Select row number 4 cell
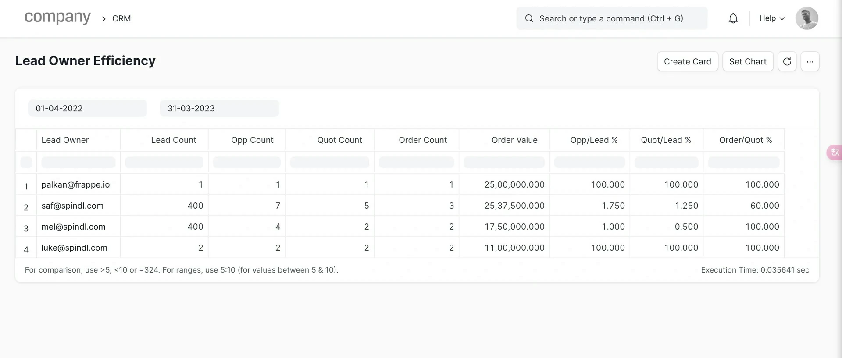Image resolution: width=842 pixels, height=358 pixels. pyautogui.click(x=26, y=248)
